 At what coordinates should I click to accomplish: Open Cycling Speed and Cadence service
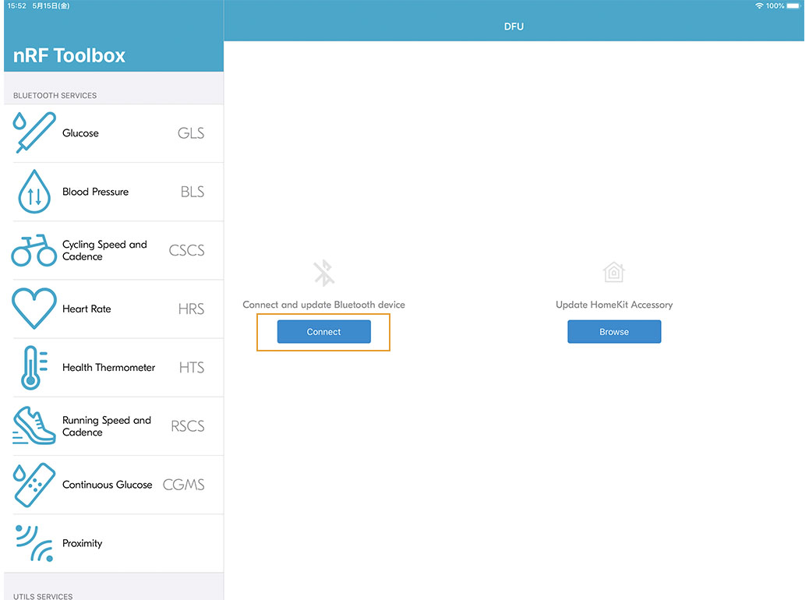tap(114, 251)
